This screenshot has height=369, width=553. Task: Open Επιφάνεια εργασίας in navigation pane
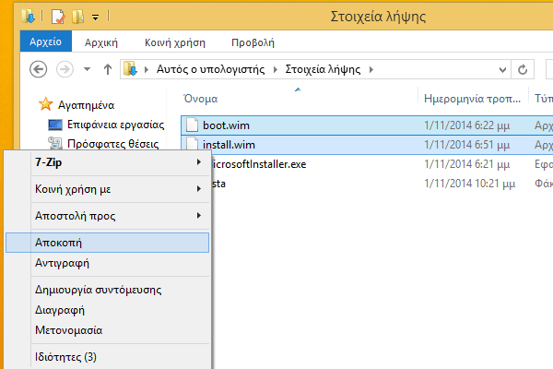coord(116,125)
